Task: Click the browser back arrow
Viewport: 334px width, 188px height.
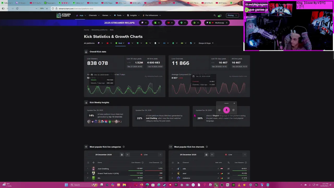Action: tap(8, 8)
